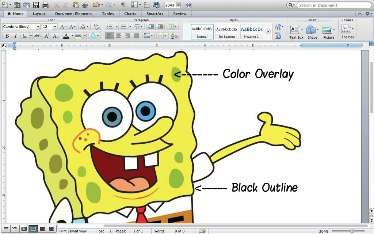Align text to the right
This screenshot has width=374, height=234.
[127, 36]
